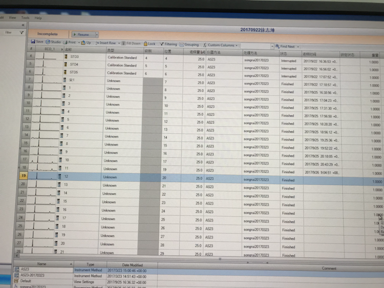Click the filter funnel icon in left panel

pyautogui.click(x=22, y=32)
